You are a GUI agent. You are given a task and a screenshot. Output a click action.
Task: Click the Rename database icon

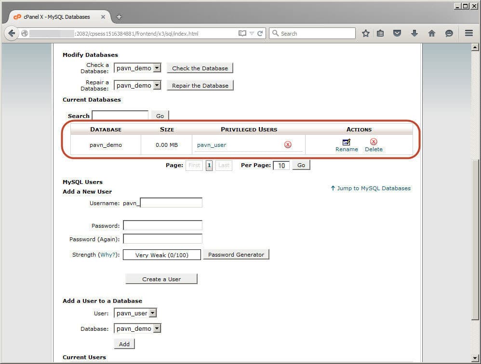(346, 142)
